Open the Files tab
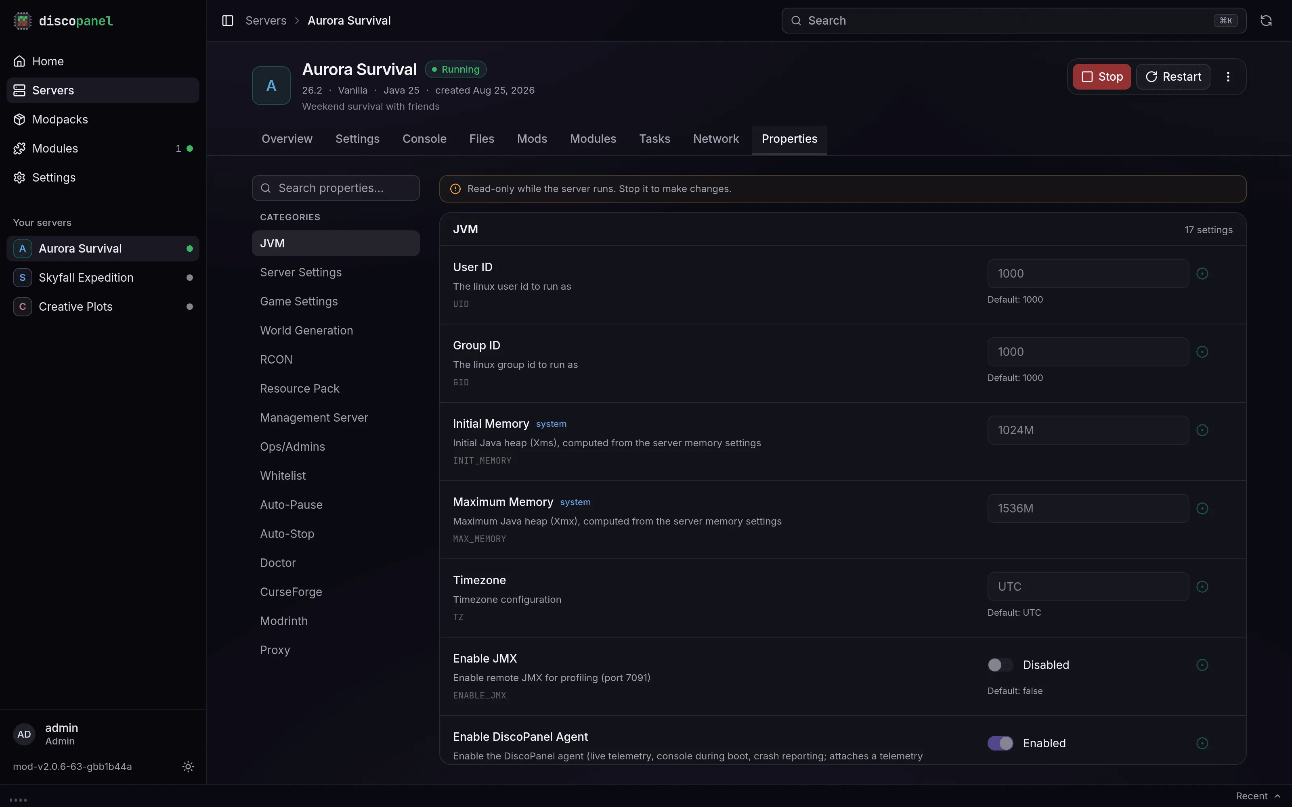Image resolution: width=1292 pixels, height=807 pixels. coord(482,139)
